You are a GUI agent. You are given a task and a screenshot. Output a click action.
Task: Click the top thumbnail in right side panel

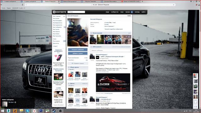pyautogui.click(x=195, y=76)
